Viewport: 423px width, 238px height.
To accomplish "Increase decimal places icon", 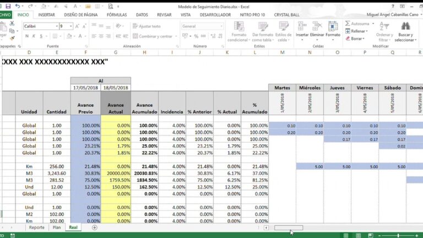I will (x=213, y=36).
